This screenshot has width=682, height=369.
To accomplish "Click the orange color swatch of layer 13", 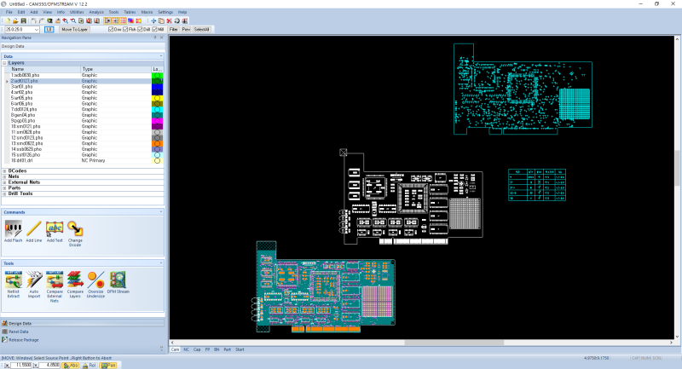I will [x=157, y=143].
